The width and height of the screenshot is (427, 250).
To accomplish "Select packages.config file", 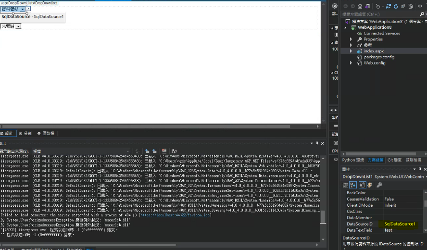I will 379,57.
